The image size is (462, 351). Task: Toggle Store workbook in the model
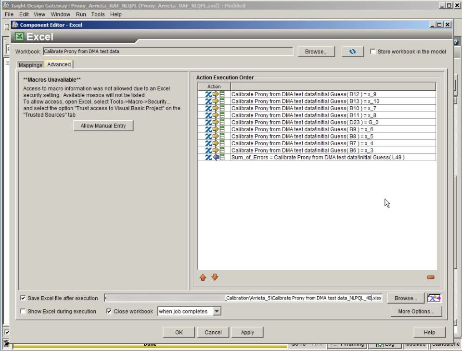click(x=372, y=51)
